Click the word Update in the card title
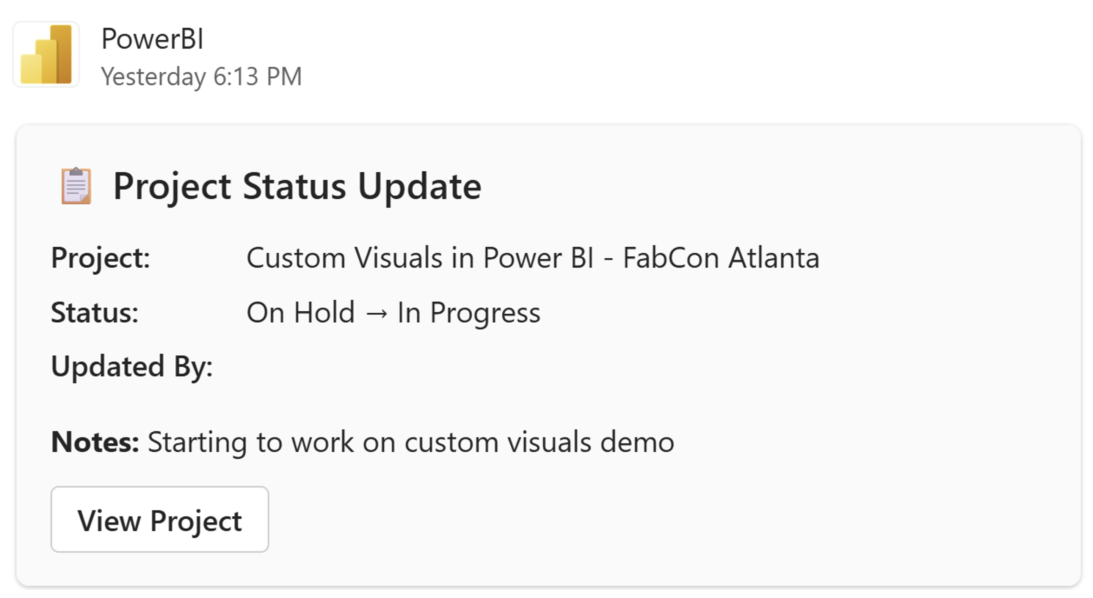The height and width of the screenshot is (598, 1093). point(419,186)
